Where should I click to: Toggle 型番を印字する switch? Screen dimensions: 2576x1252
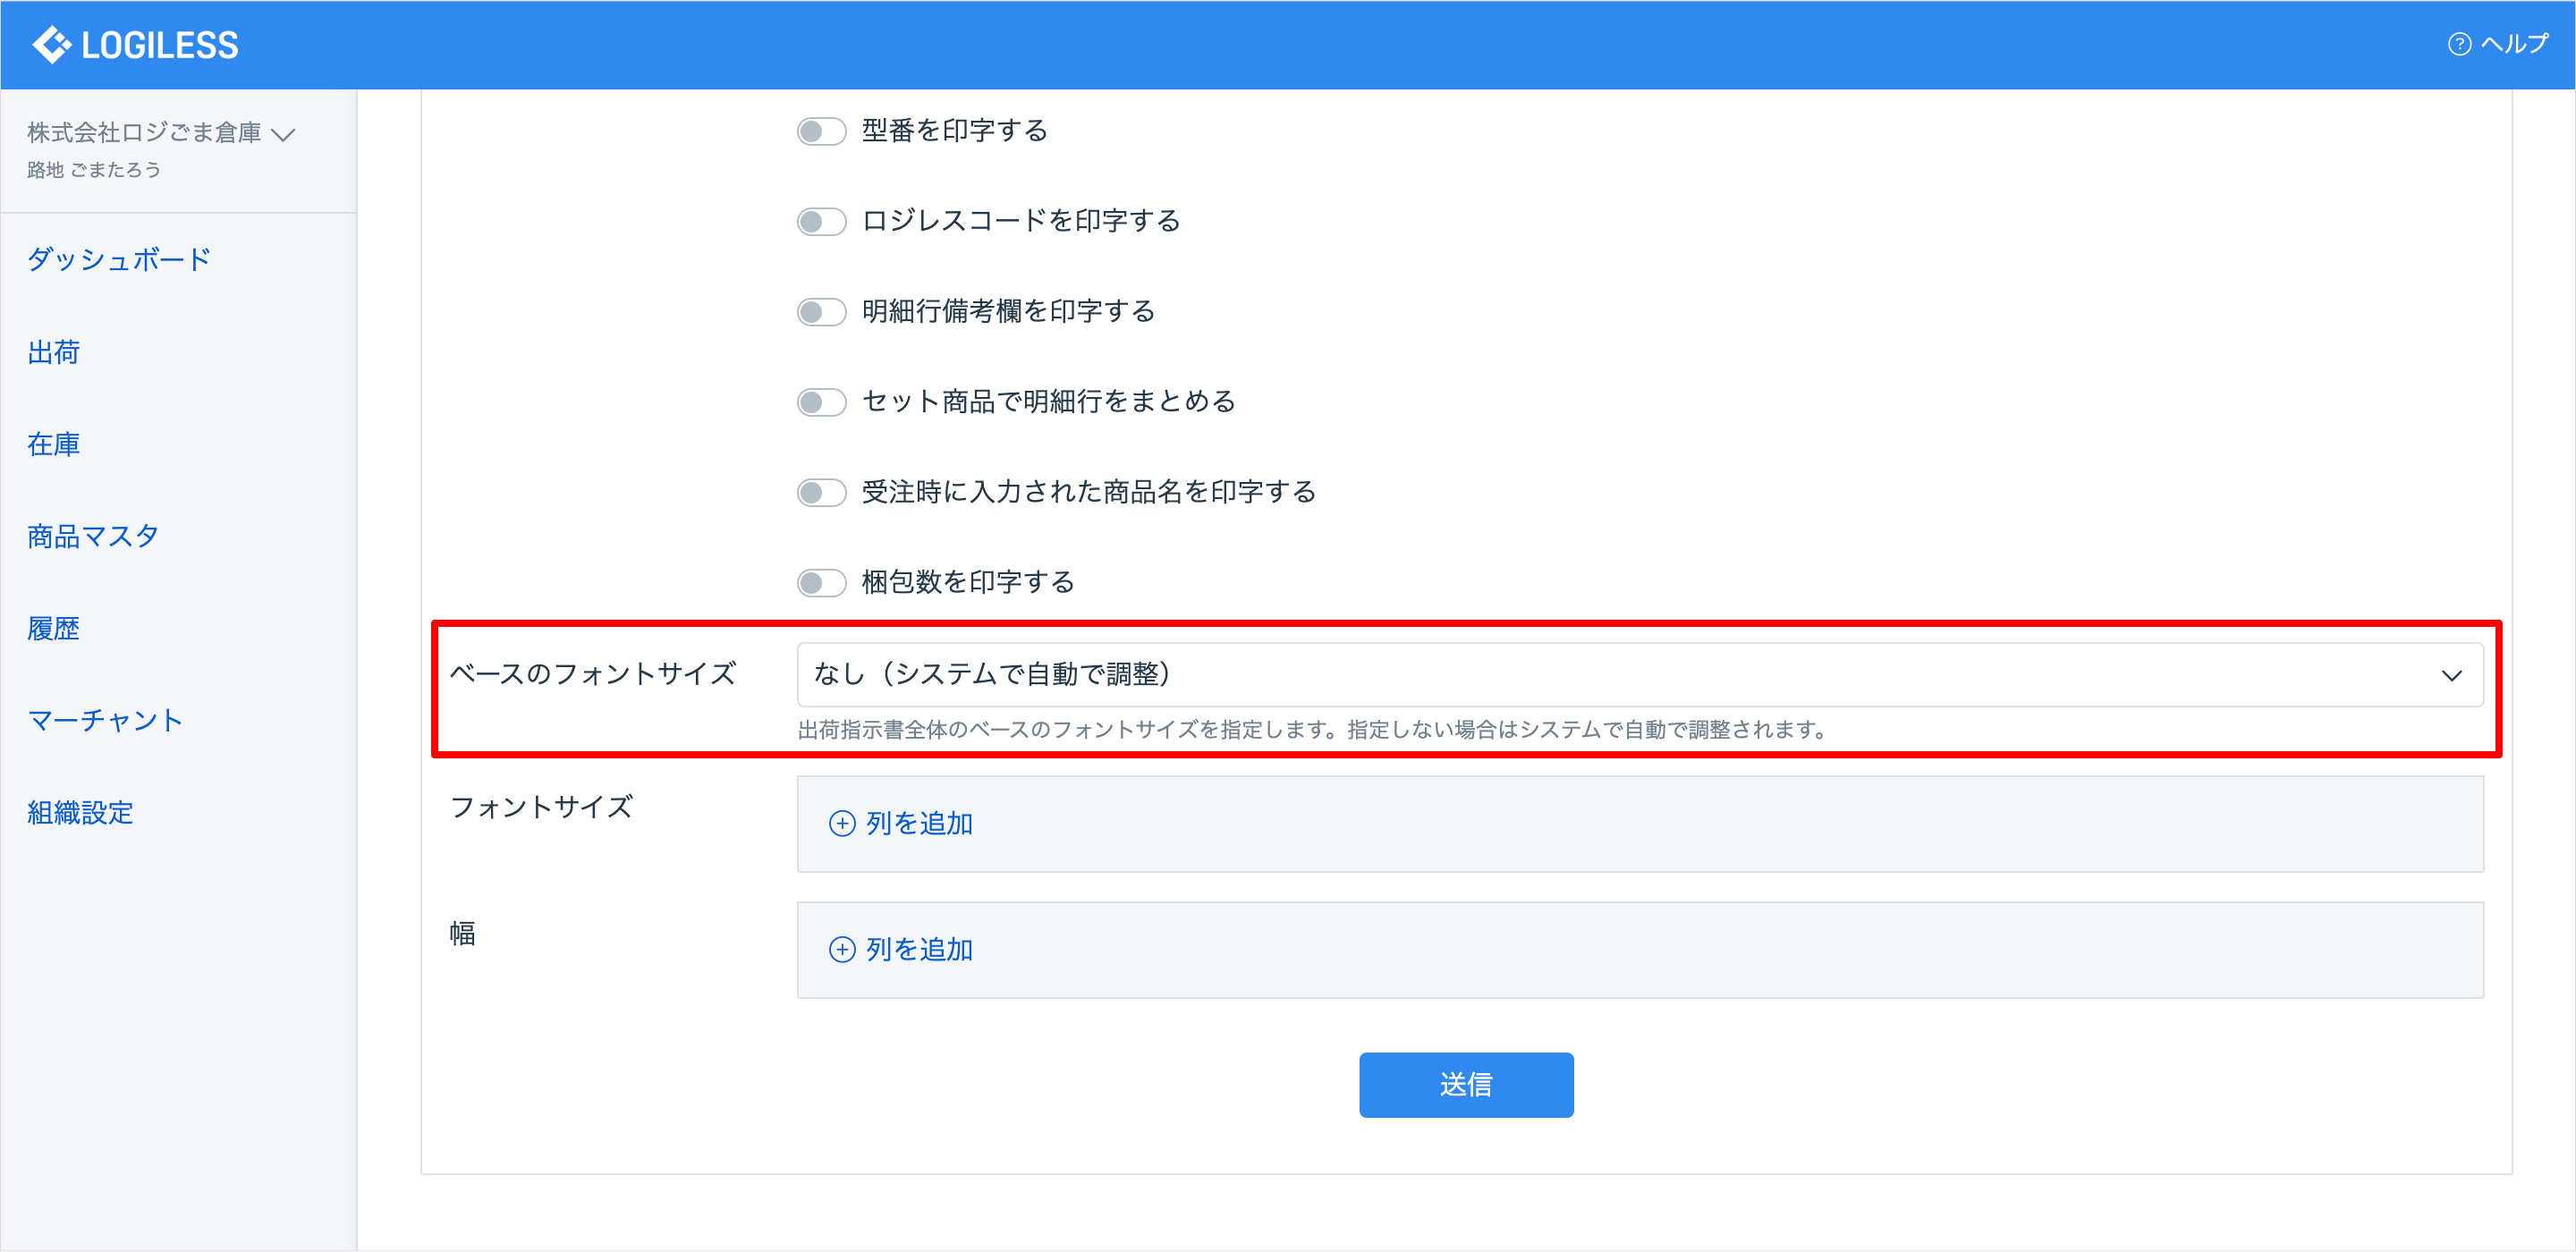pyautogui.click(x=821, y=131)
